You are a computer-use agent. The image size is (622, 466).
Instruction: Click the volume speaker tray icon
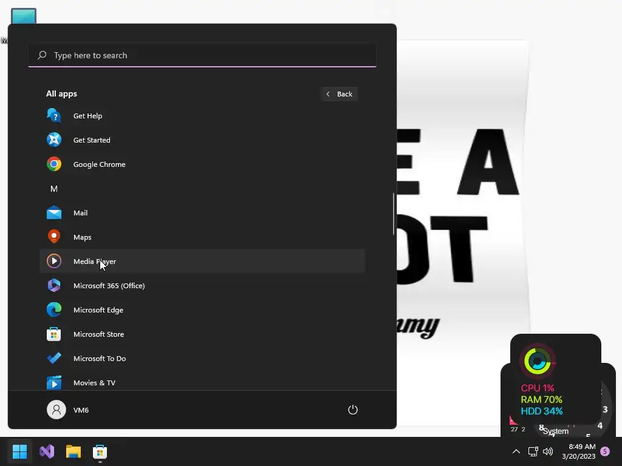[x=548, y=451]
